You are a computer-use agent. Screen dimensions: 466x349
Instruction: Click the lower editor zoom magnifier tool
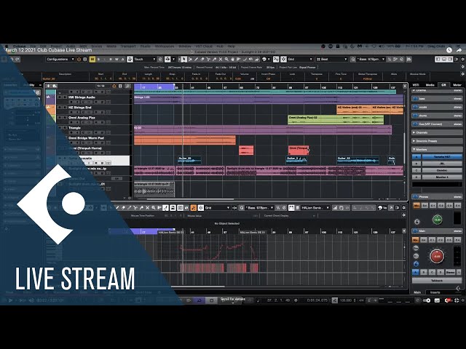pos(154,208)
